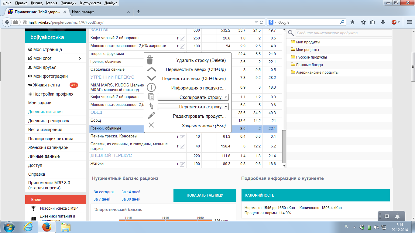The height and width of the screenshot is (233, 415).
Task: Open dropdown arrow of Скопировать строку
Action: click(x=226, y=97)
